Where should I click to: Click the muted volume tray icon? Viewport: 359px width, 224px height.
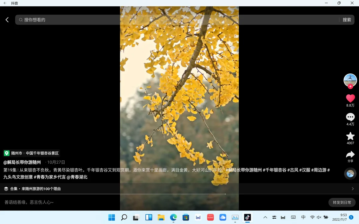point(319,217)
